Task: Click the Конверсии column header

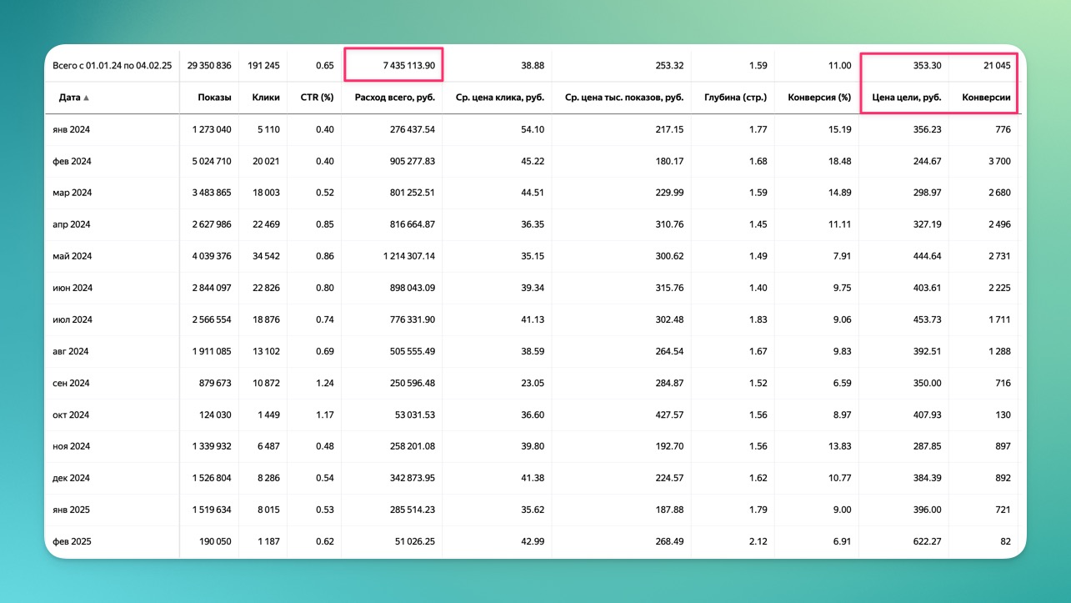Action: pos(986,98)
